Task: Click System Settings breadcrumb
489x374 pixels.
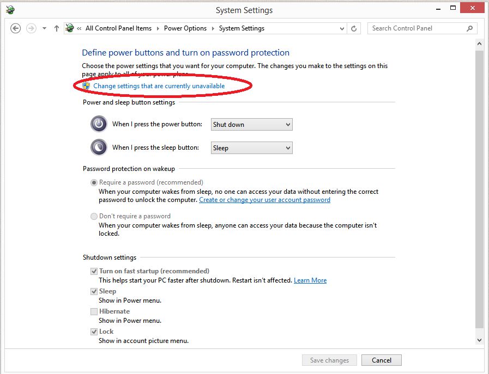Action: (x=242, y=28)
